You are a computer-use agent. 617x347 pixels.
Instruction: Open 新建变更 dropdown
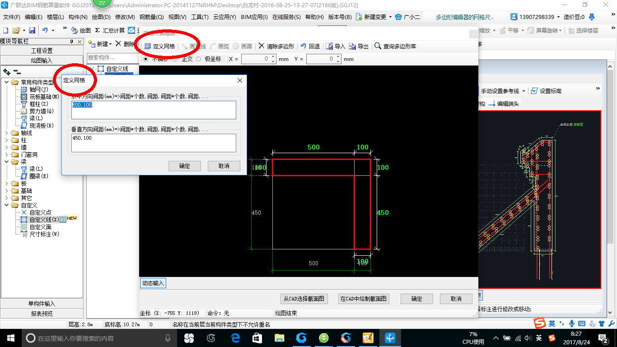pyautogui.click(x=390, y=17)
